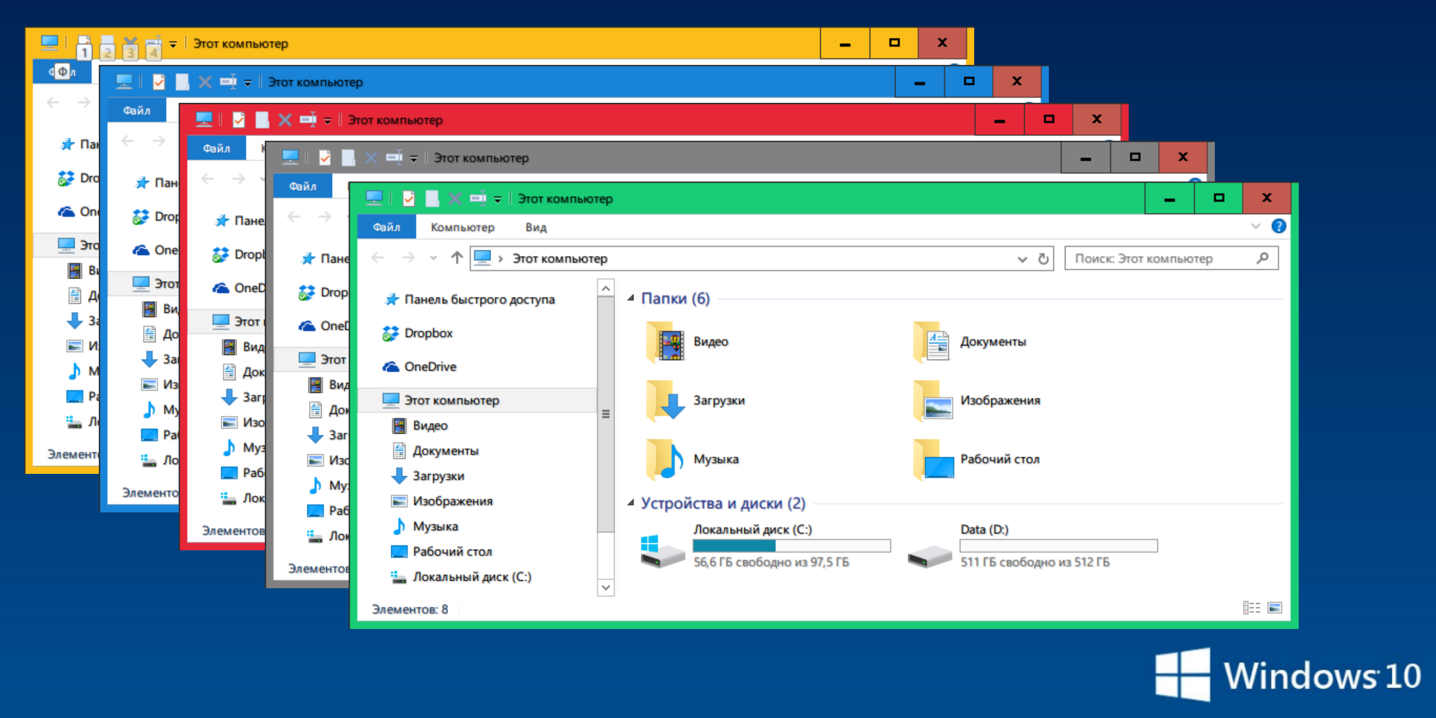Click the help question mark icon
This screenshot has width=1436, height=718.
1278,226
